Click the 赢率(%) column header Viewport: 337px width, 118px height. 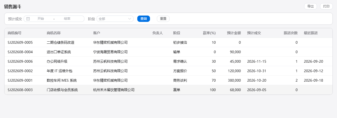pyautogui.click(x=209, y=33)
